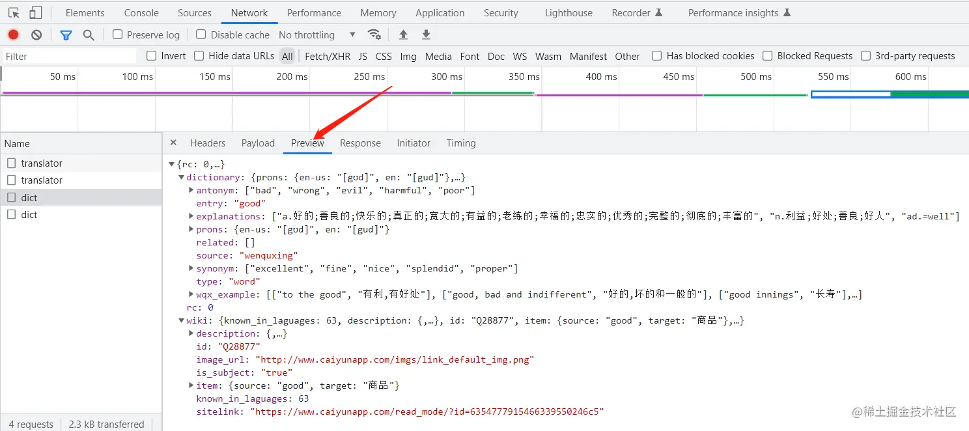Tick checkbox of first translator request
Viewport: 969px width, 431px height.
pyautogui.click(x=12, y=163)
